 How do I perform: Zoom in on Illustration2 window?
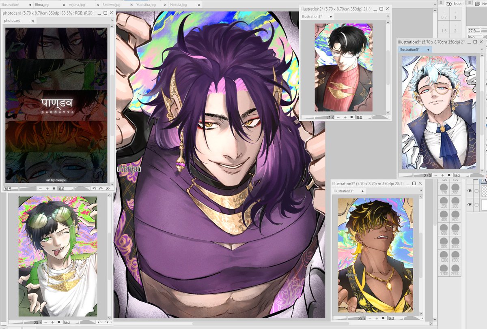(x=345, y=117)
